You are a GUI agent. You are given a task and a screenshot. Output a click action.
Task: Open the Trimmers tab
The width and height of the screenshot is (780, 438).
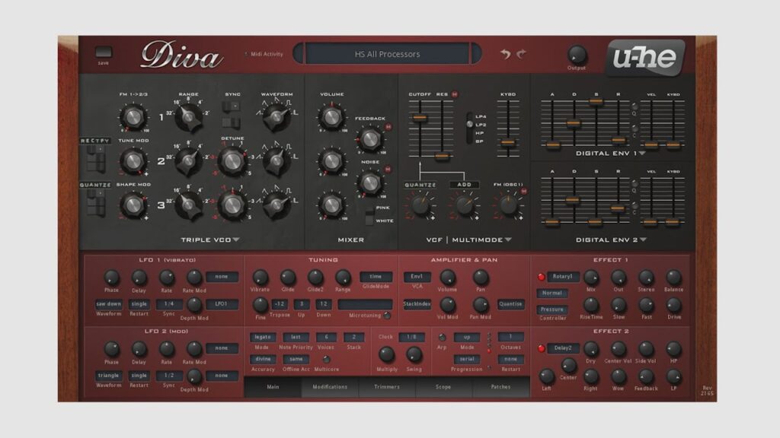tap(387, 387)
